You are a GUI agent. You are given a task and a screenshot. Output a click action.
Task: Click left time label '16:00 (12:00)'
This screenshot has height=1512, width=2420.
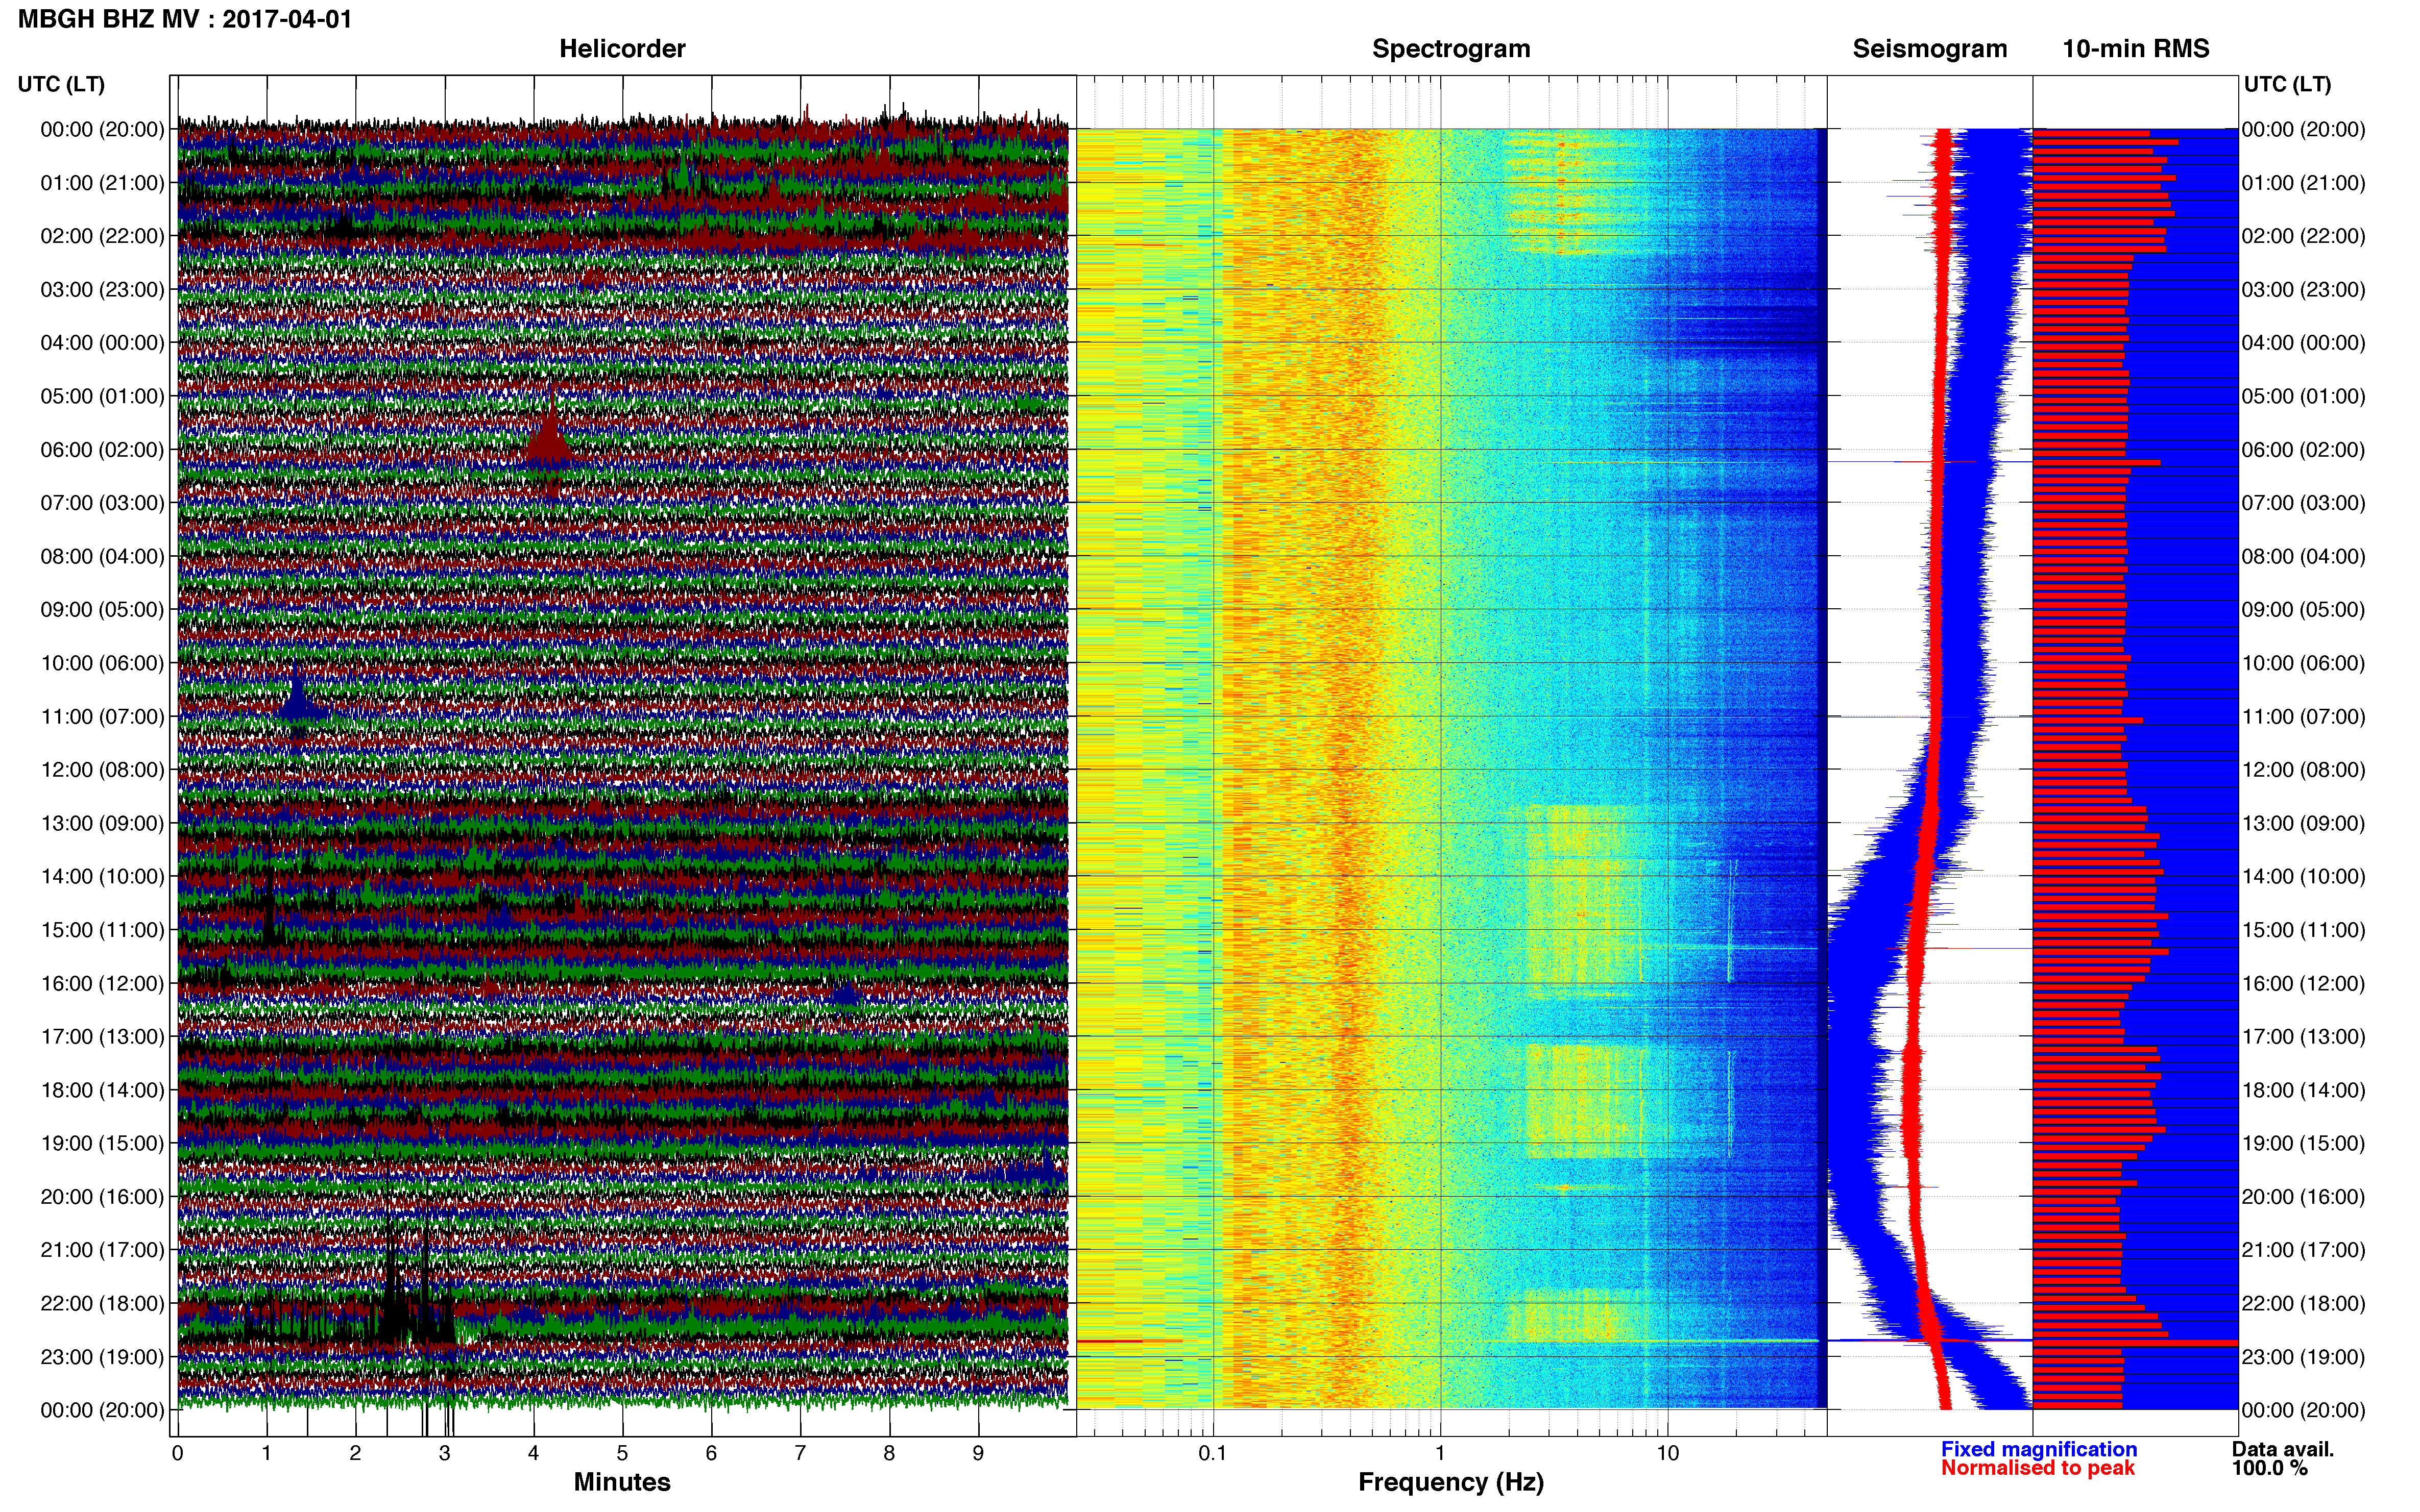coord(102,983)
